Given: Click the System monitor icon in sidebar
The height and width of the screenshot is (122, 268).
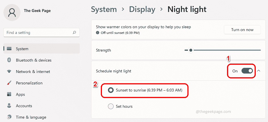Looking at the screenshot, I should [9, 49].
